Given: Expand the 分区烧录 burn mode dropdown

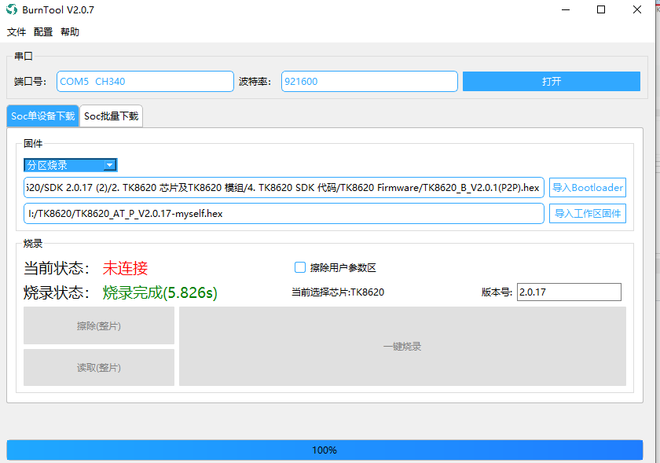Looking at the screenshot, I should click(70, 165).
